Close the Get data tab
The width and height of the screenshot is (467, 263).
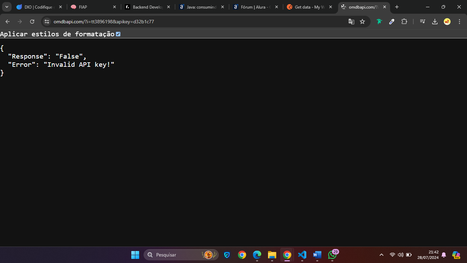click(331, 7)
